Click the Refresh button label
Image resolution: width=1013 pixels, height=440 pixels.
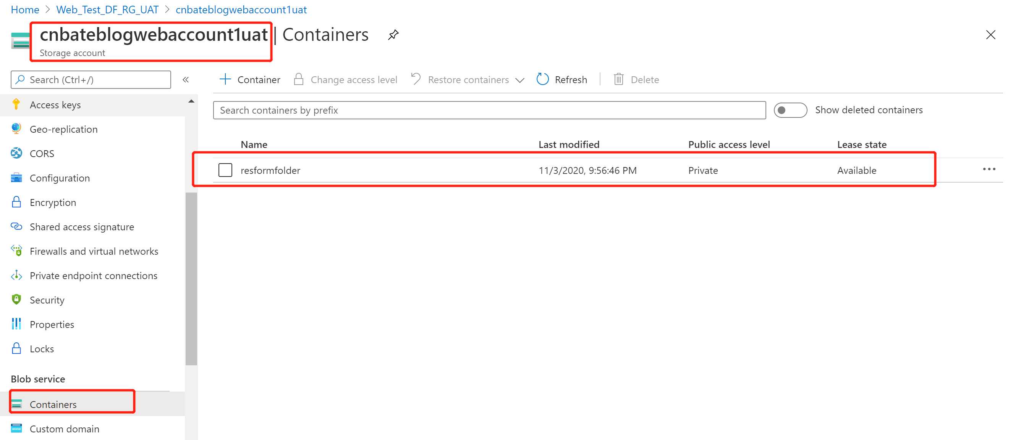(x=571, y=80)
